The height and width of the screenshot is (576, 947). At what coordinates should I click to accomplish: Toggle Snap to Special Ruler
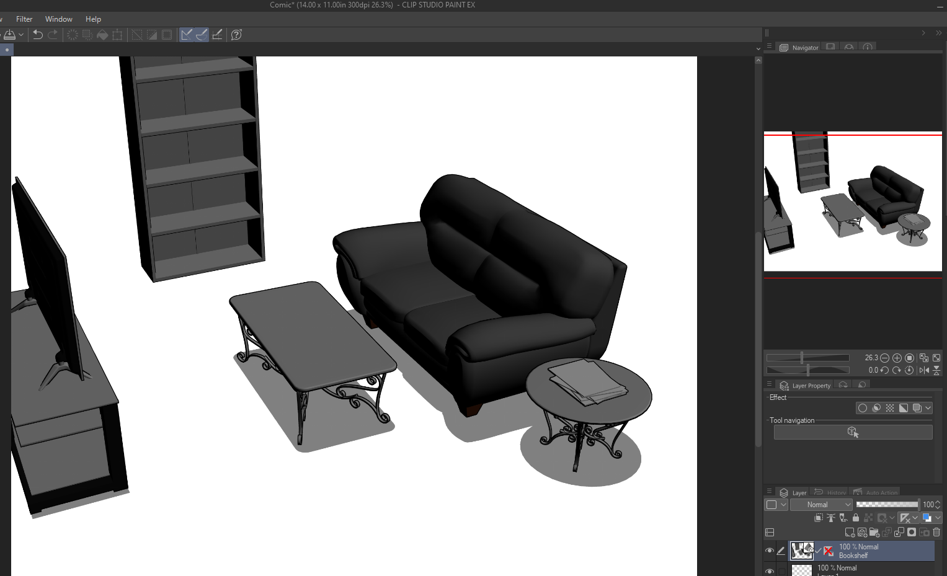[x=202, y=35]
